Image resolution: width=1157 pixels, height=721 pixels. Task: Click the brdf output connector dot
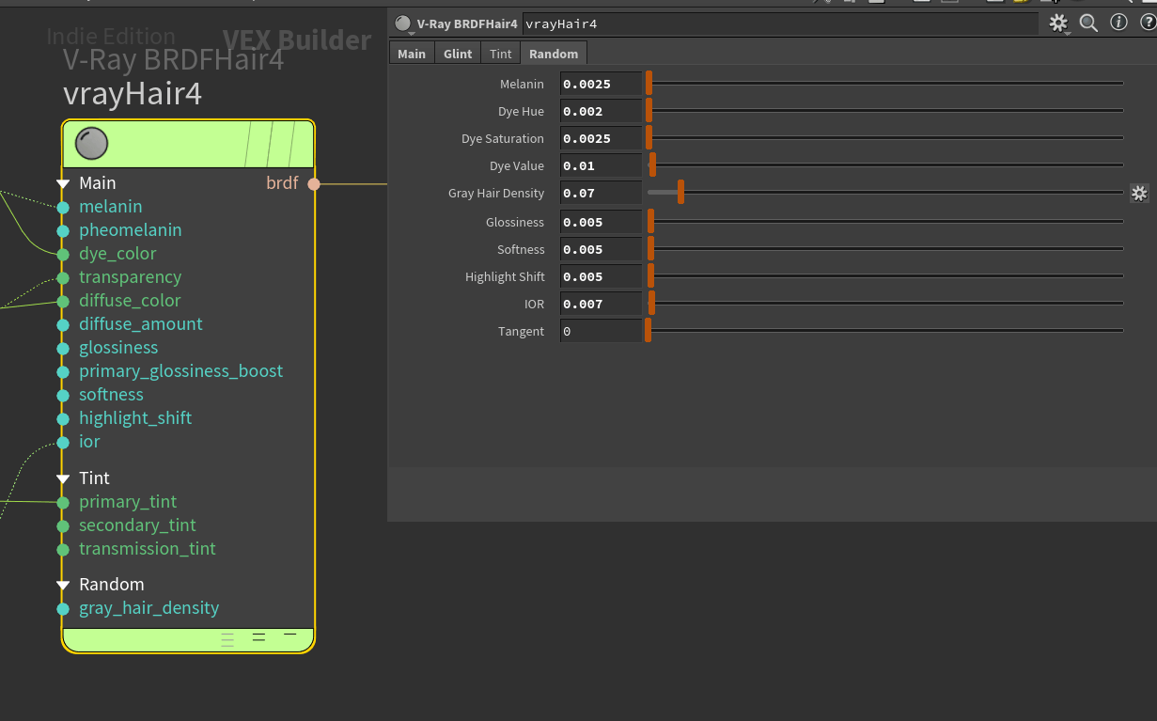click(314, 184)
